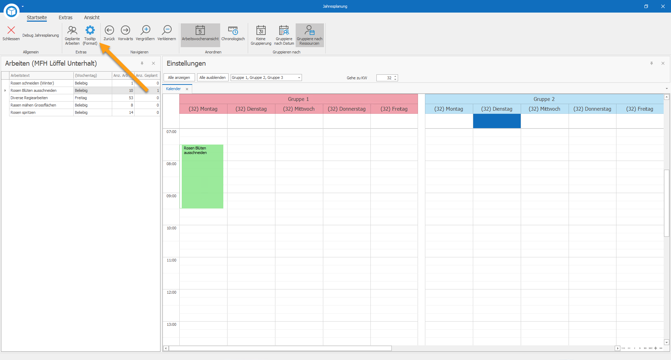The width and height of the screenshot is (671, 360).
Task: Open the Startseite ribbon tab
Action: (37, 17)
